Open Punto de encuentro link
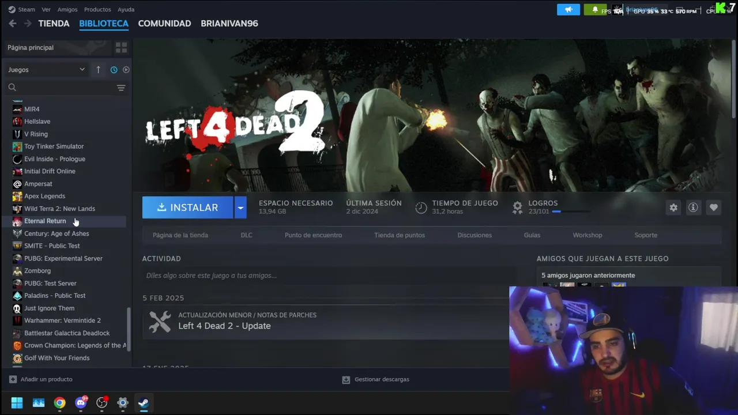The height and width of the screenshot is (415, 738). tap(313, 235)
